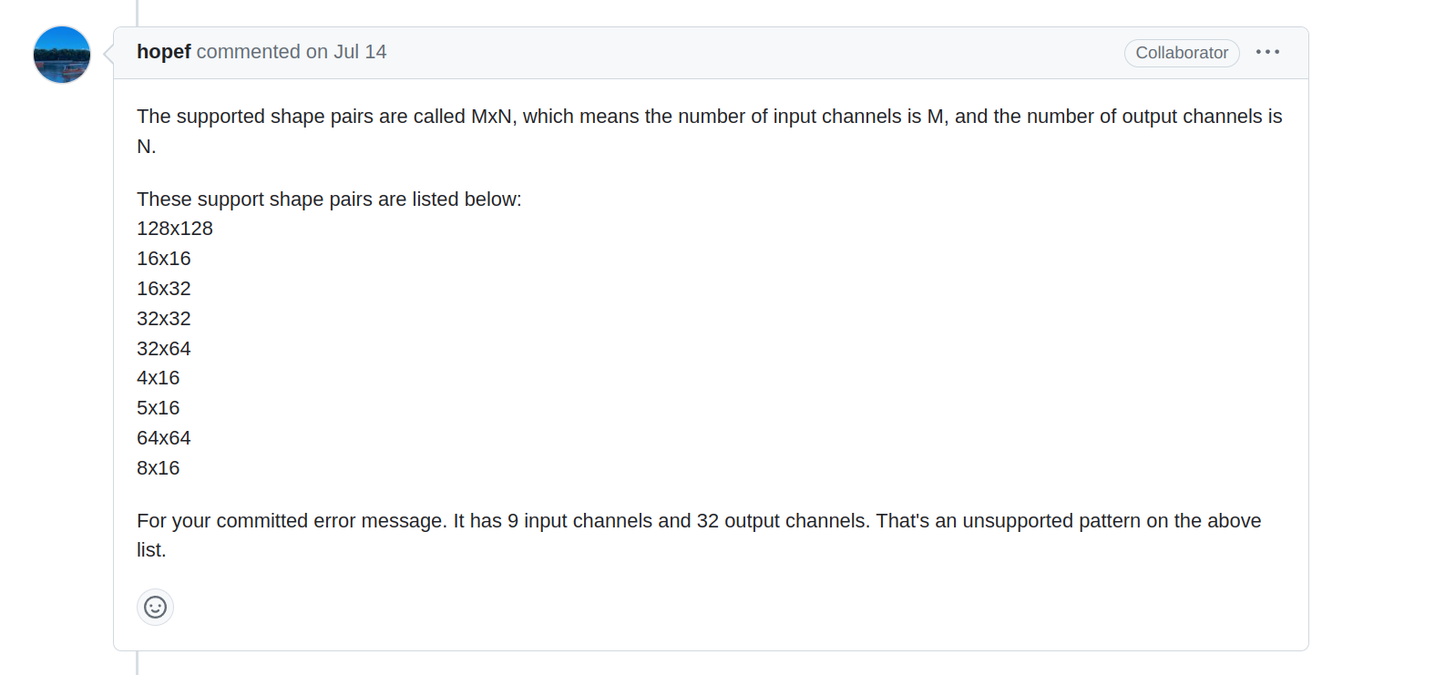Click hopef's profile avatar
1435x675 pixels.
pos(62,55)
